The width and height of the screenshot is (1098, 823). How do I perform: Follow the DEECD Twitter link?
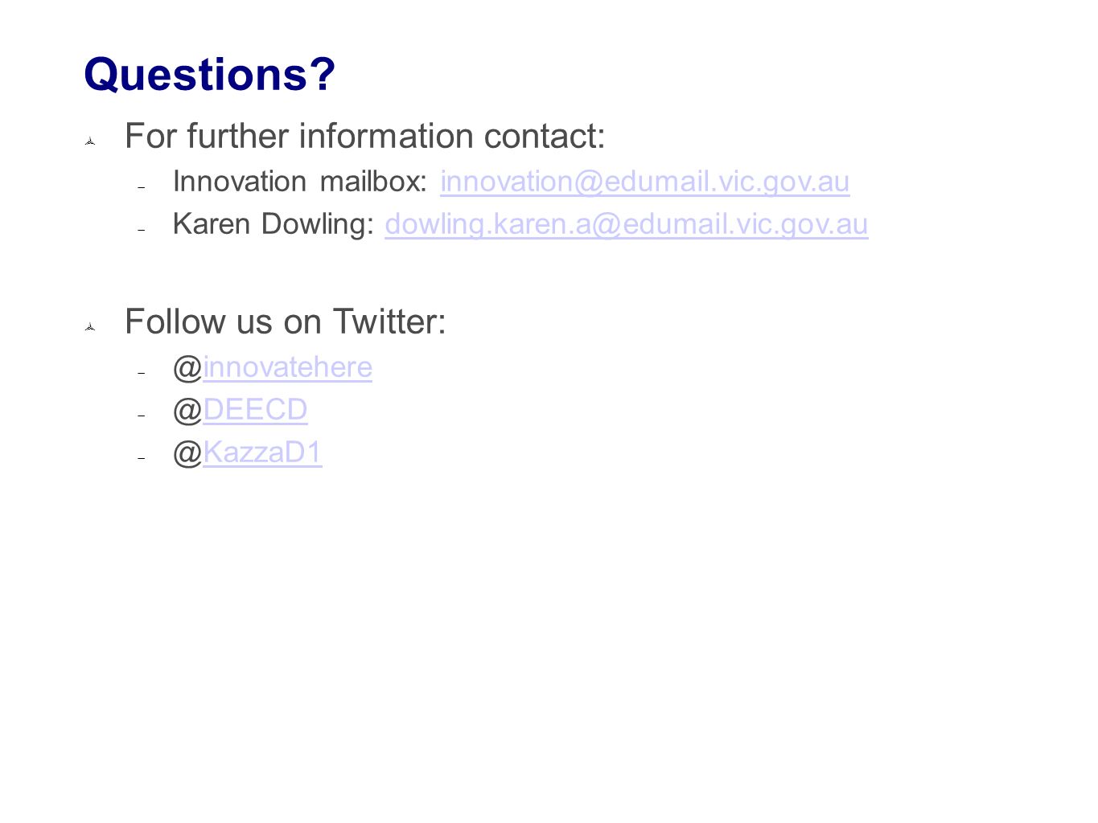coord(255,411)
